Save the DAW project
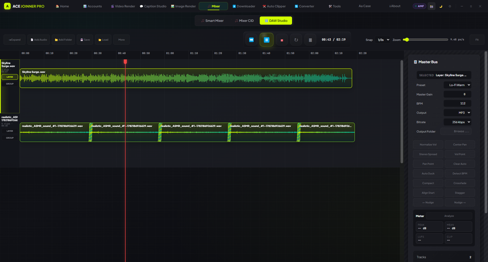The image size is (488, 262). pyautogui.click(x=85, y=40)
